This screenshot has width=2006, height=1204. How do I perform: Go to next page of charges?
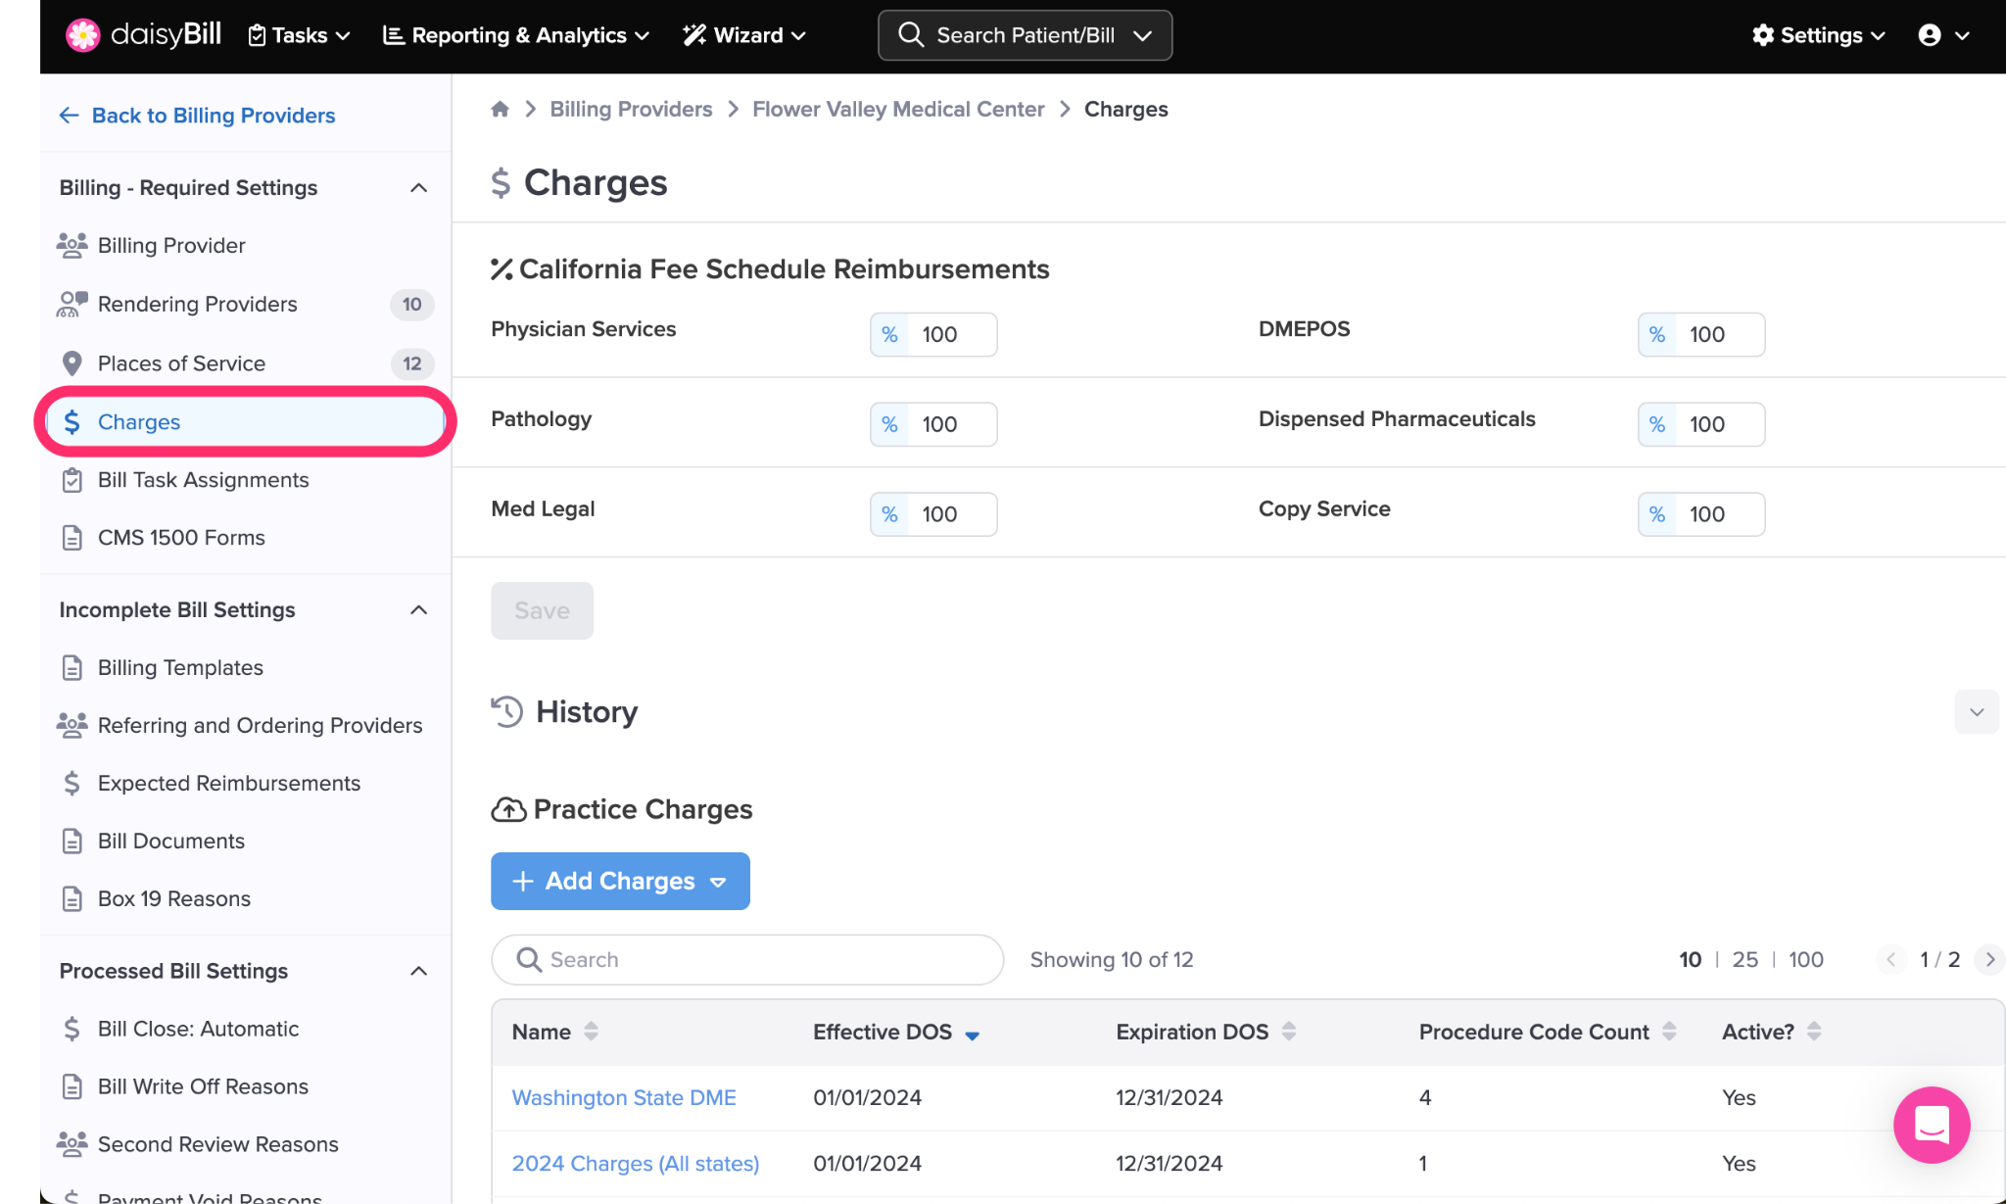(x=1989, y=959)
